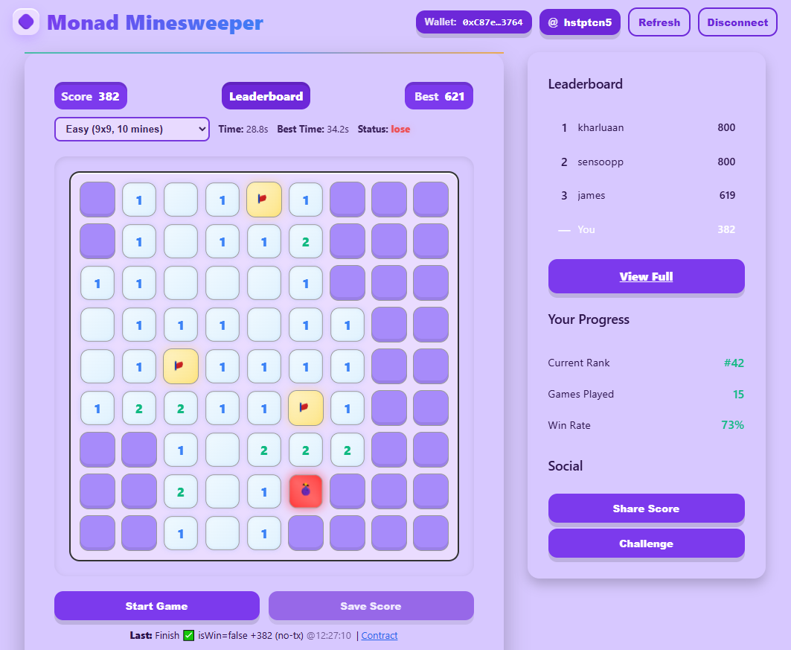Screen dimensions: 791x650
Task: Click Disconnect to log out
Action: [737, 22]
